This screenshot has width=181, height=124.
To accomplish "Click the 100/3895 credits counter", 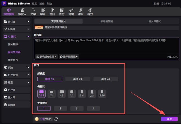I will (x=46, y=119).
